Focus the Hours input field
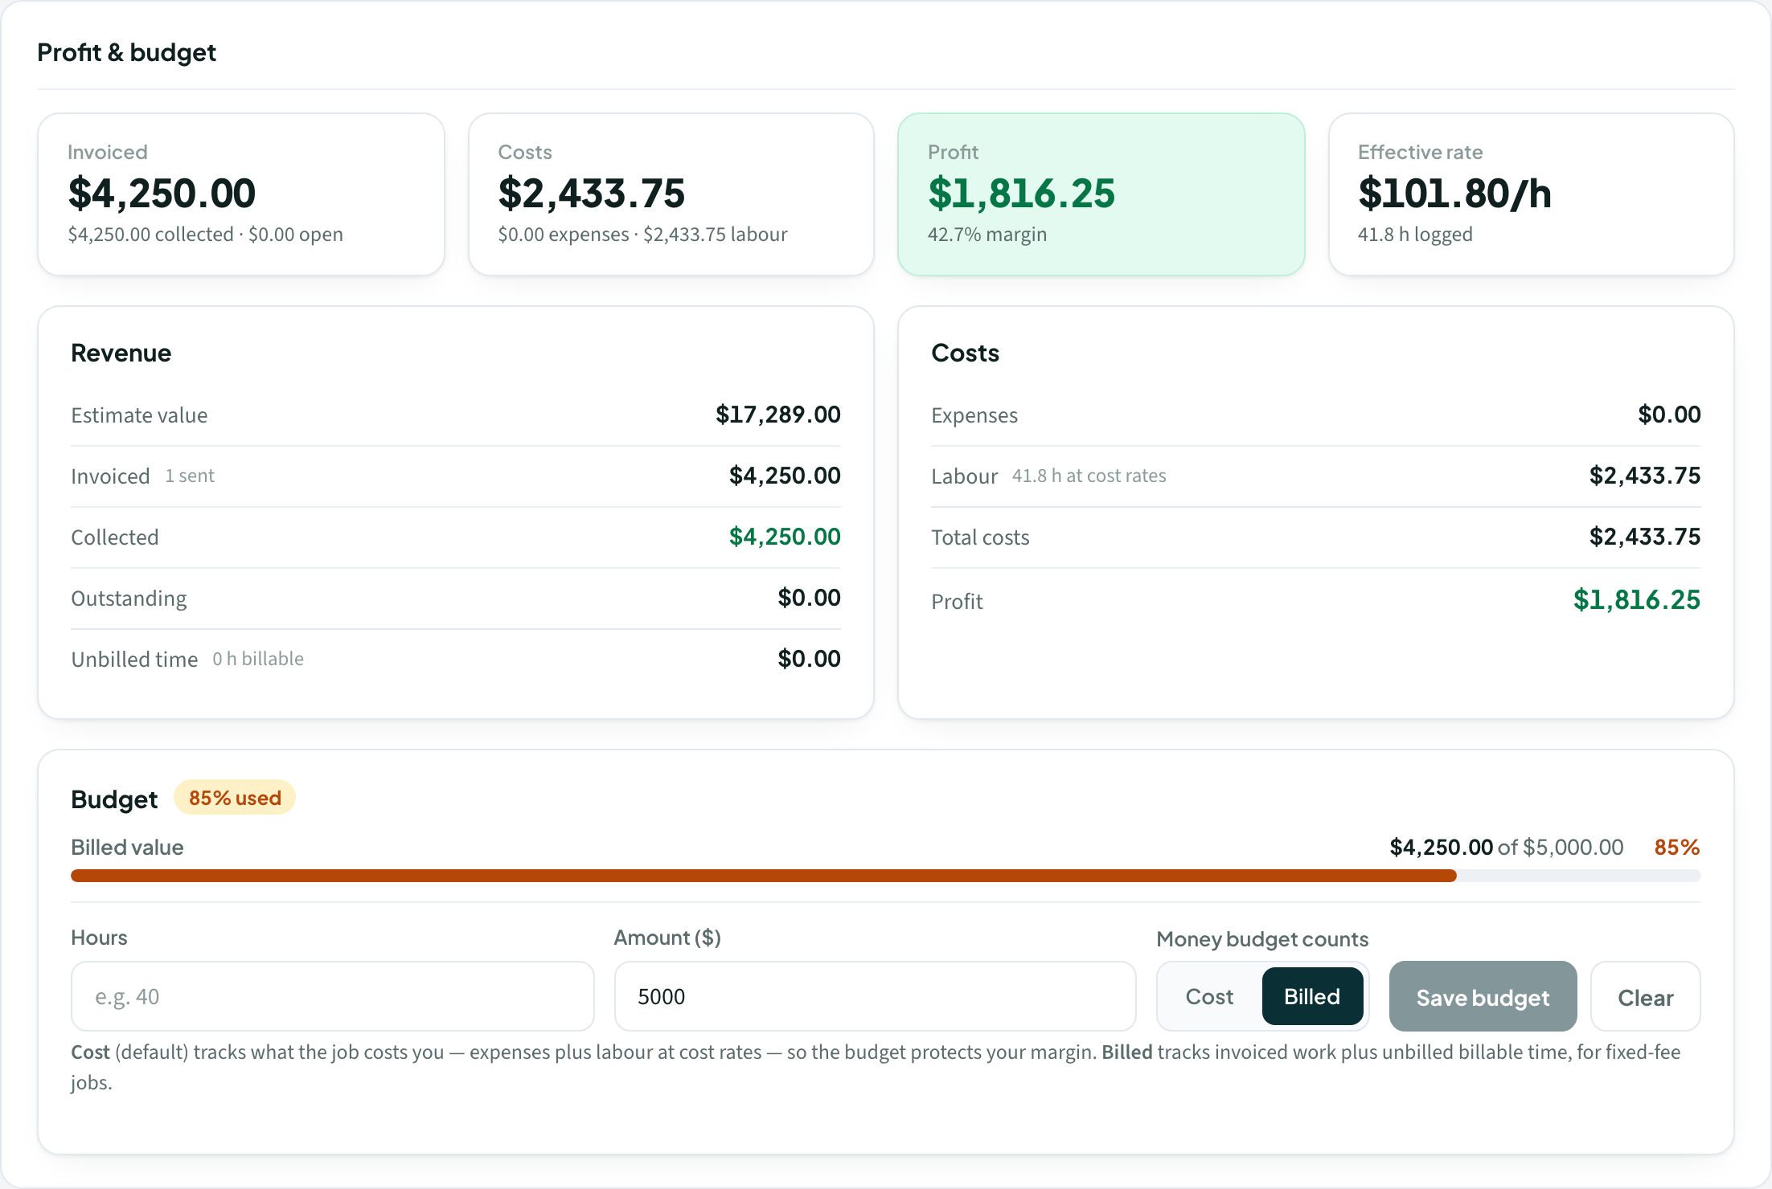Screen dimensions: 1772x1189 [x=332, y=997]
